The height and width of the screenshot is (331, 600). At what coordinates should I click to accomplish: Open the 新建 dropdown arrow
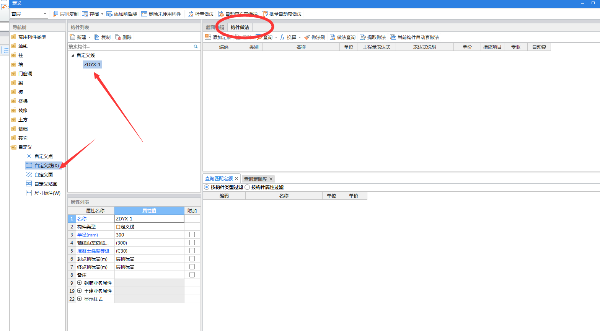90,38
